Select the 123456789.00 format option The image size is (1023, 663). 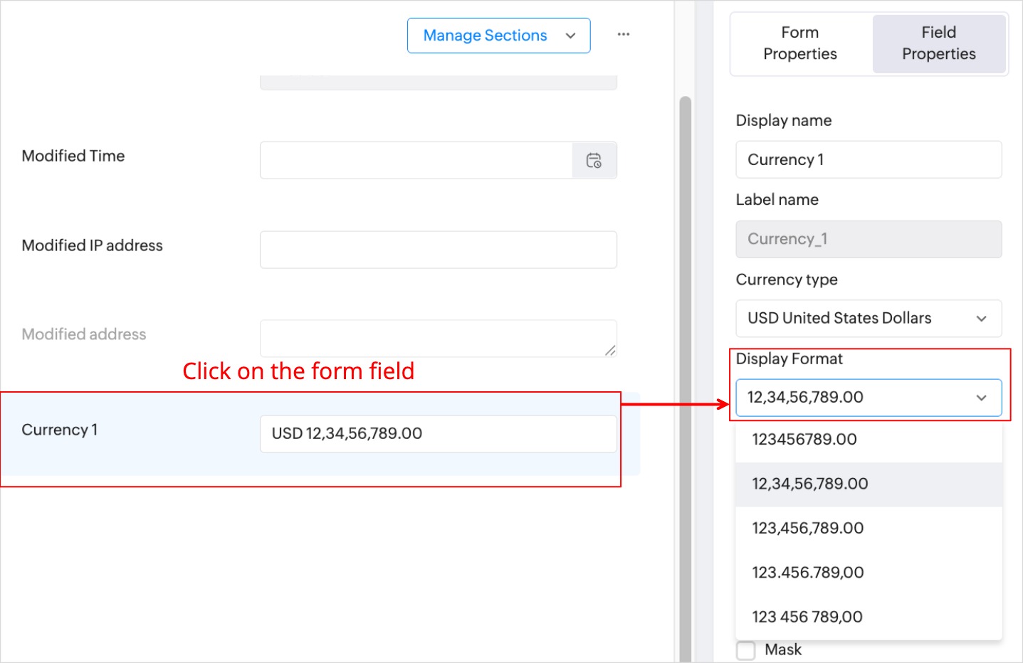(x=804, y=440)
